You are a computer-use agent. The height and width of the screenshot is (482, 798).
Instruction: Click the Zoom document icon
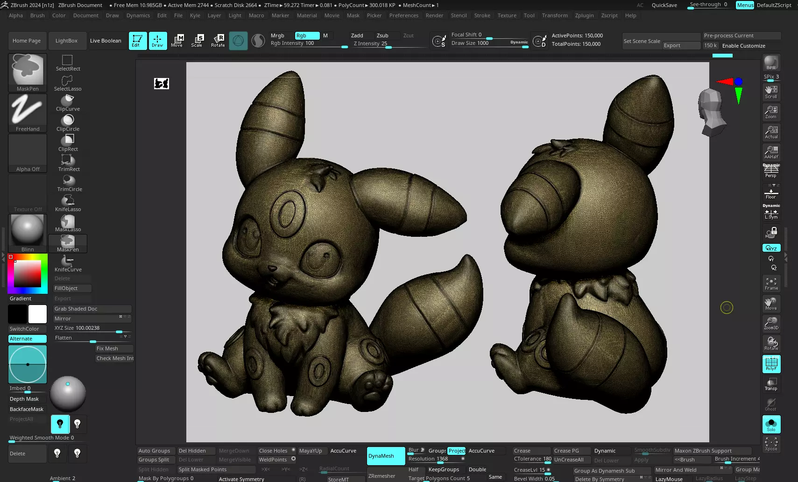(x=771, y=112)
